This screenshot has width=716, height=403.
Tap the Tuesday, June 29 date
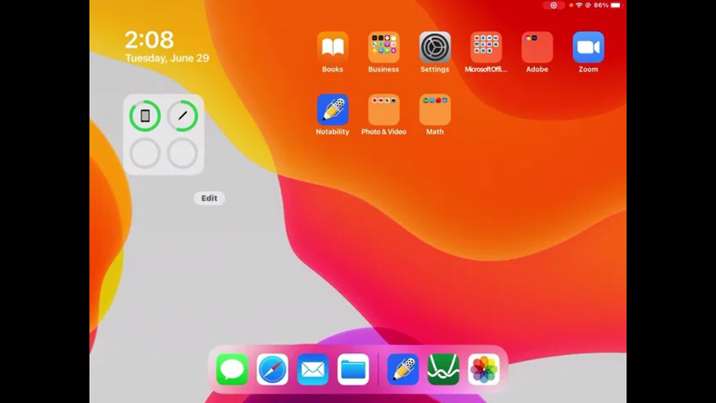click(167, 58)
